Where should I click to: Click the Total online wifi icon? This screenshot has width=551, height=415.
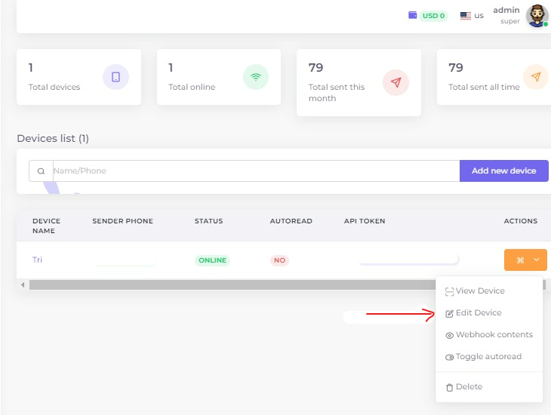coord(256,77)
